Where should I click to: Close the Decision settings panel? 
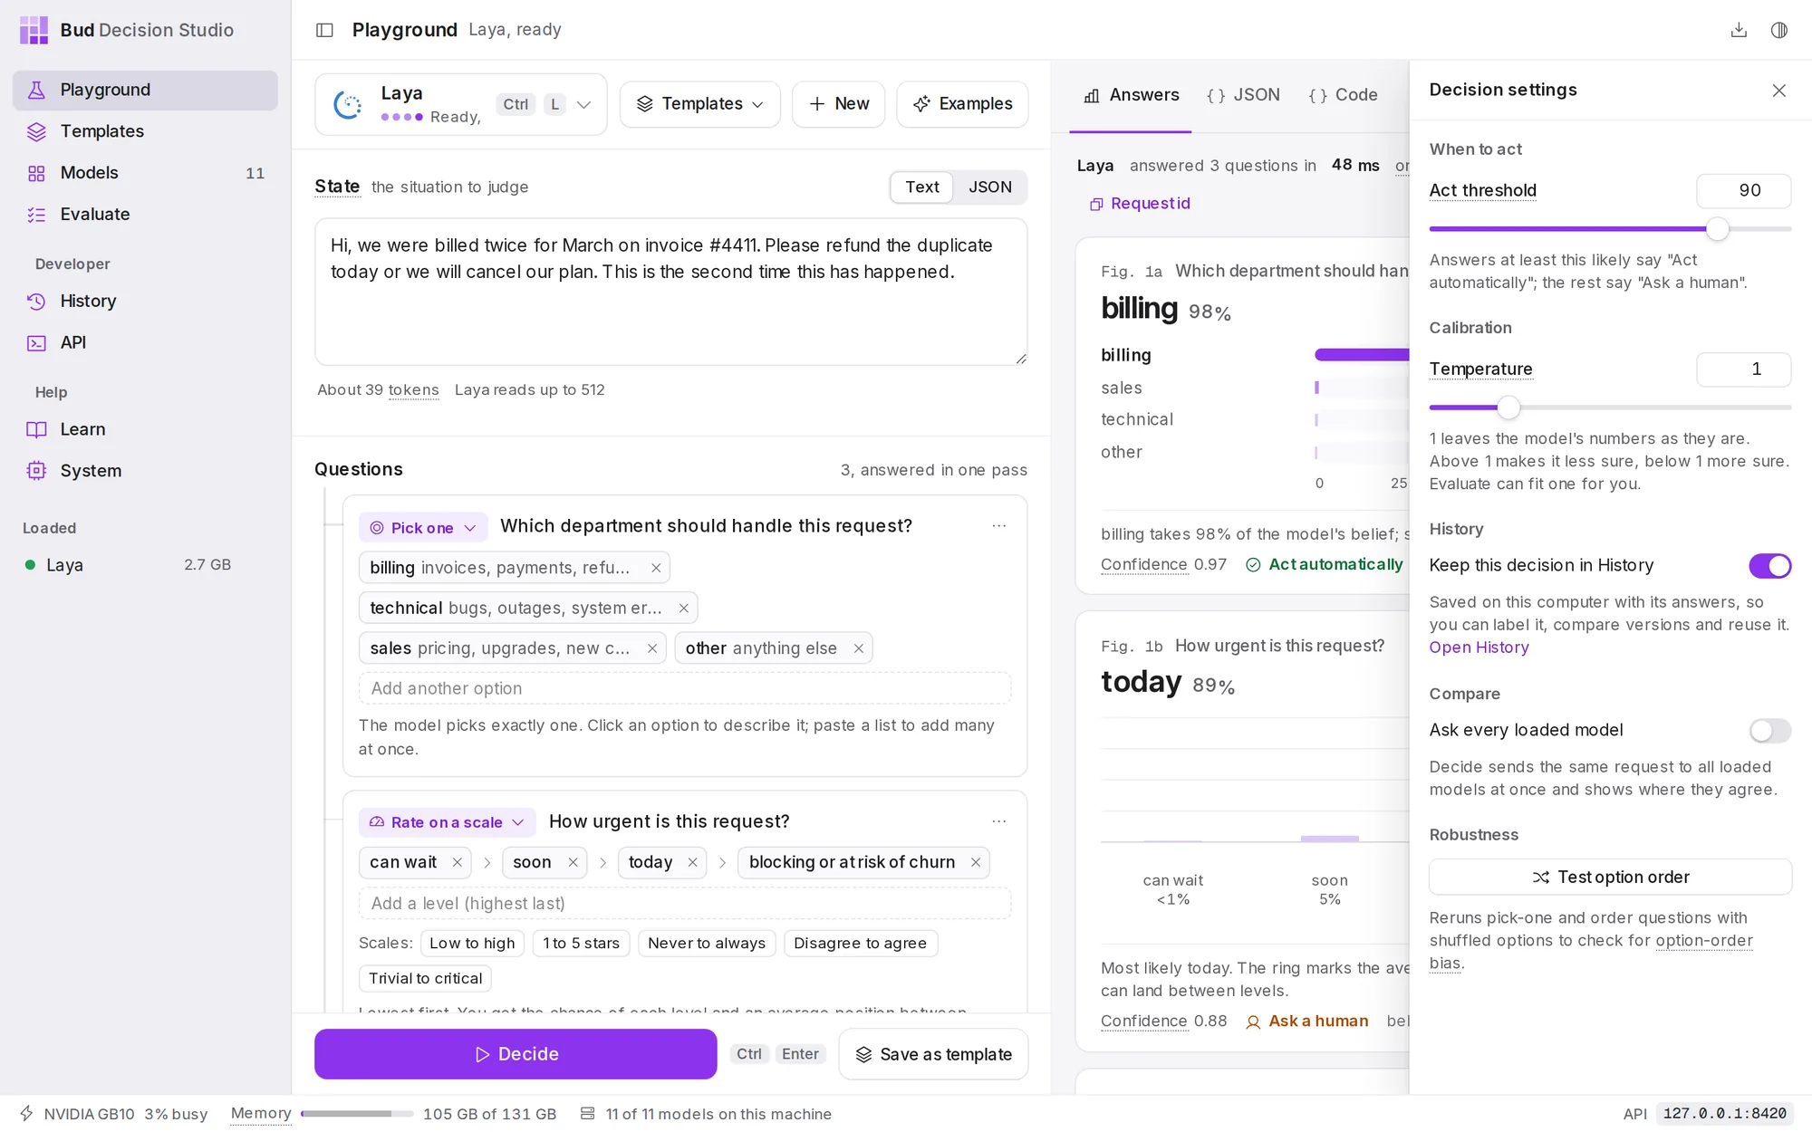(1779, 91)
